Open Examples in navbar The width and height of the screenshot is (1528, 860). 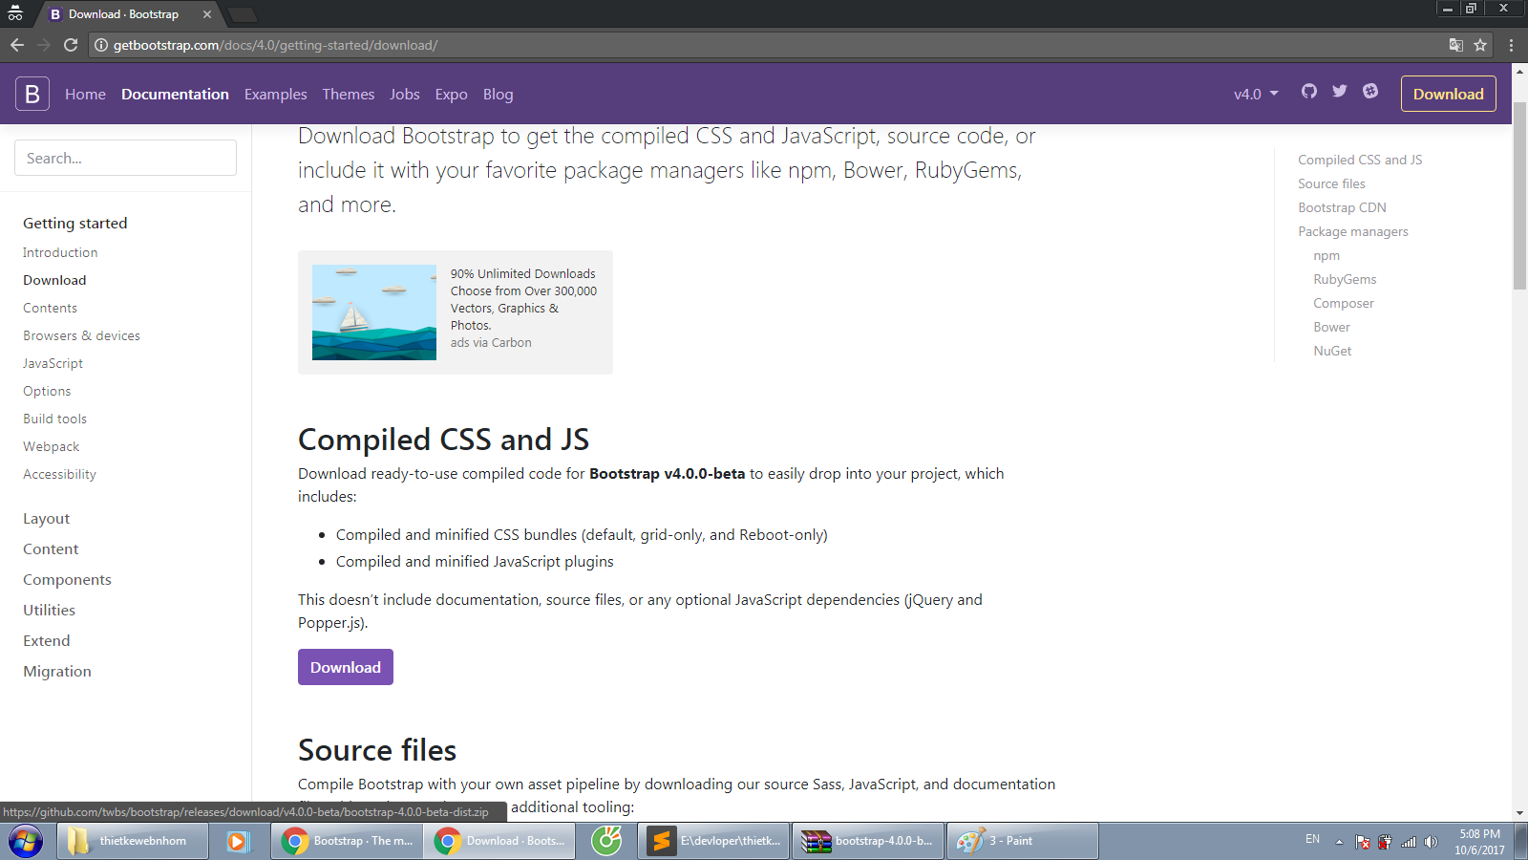(275, 94)
